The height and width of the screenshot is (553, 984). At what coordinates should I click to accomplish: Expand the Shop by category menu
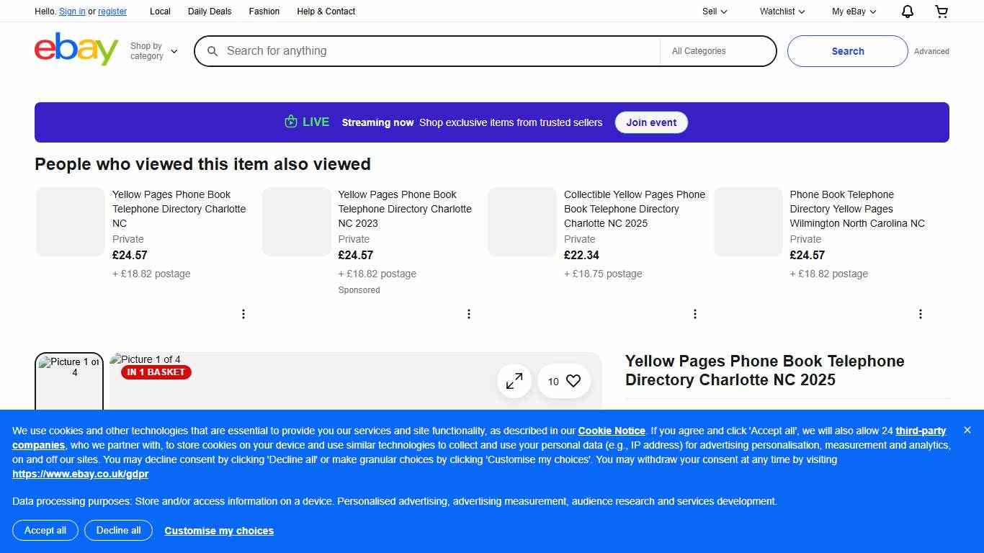[x=153, y=49]
